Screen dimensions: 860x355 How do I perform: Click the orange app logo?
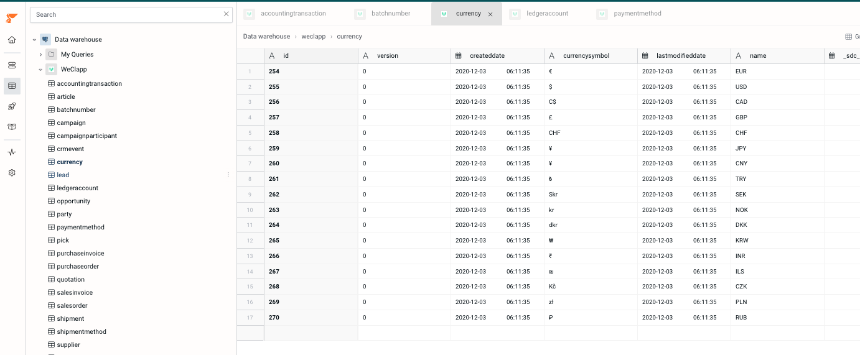tap(12, 18)
